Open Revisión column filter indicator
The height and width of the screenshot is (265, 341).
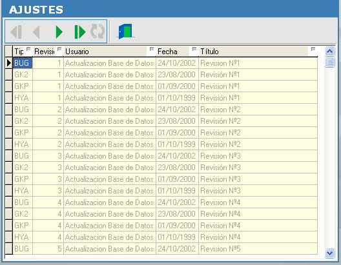[59, 49]
